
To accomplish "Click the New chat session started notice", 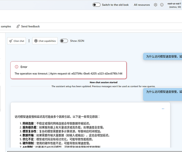I will [104, 82].
